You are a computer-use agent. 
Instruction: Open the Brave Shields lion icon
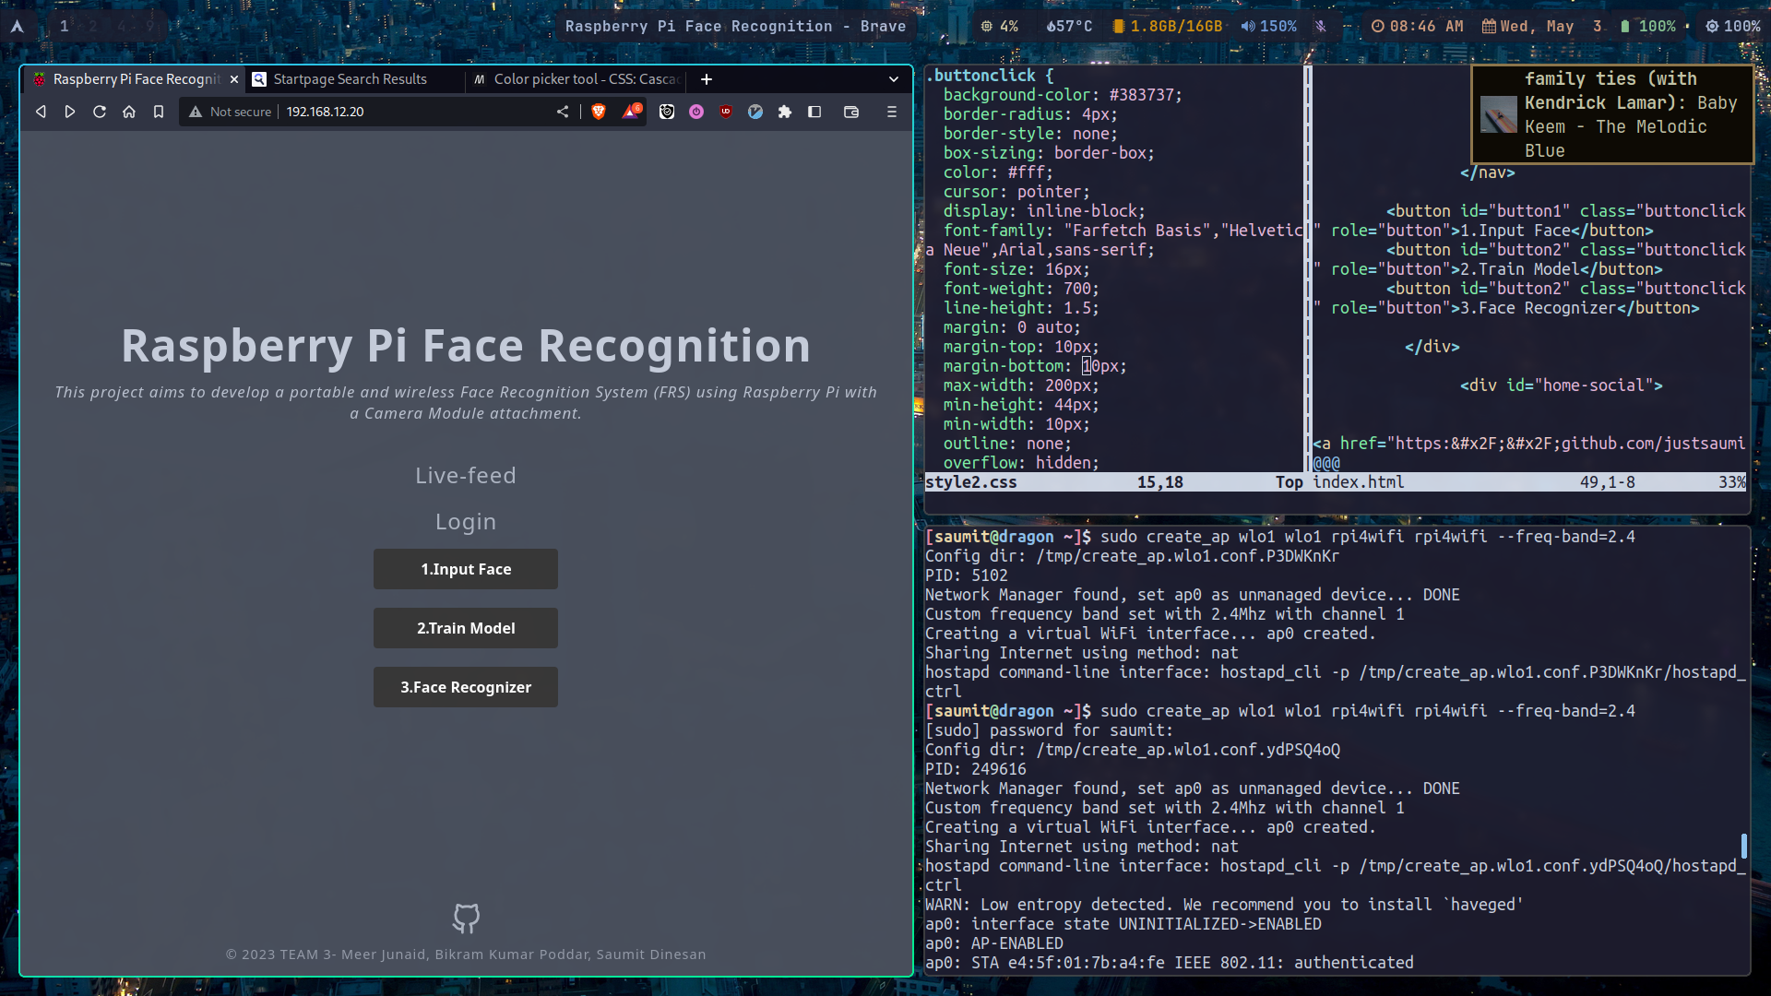point(599,112)
